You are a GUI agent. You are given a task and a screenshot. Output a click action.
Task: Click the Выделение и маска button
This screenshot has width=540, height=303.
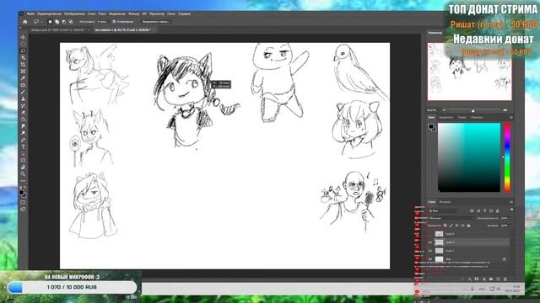point(155,22)
